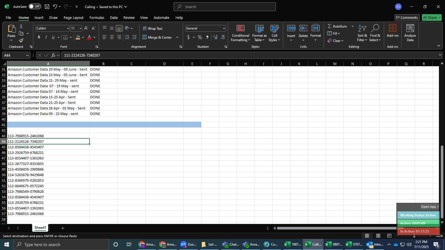Click the Undo arrow
The height and width of the screenshot is (250, 445).
pos(55,7)
